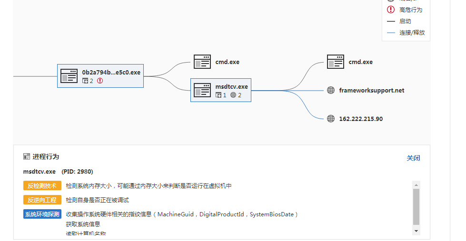Click the 检测自身是否正在被调试 description

[x=97, y=200]
